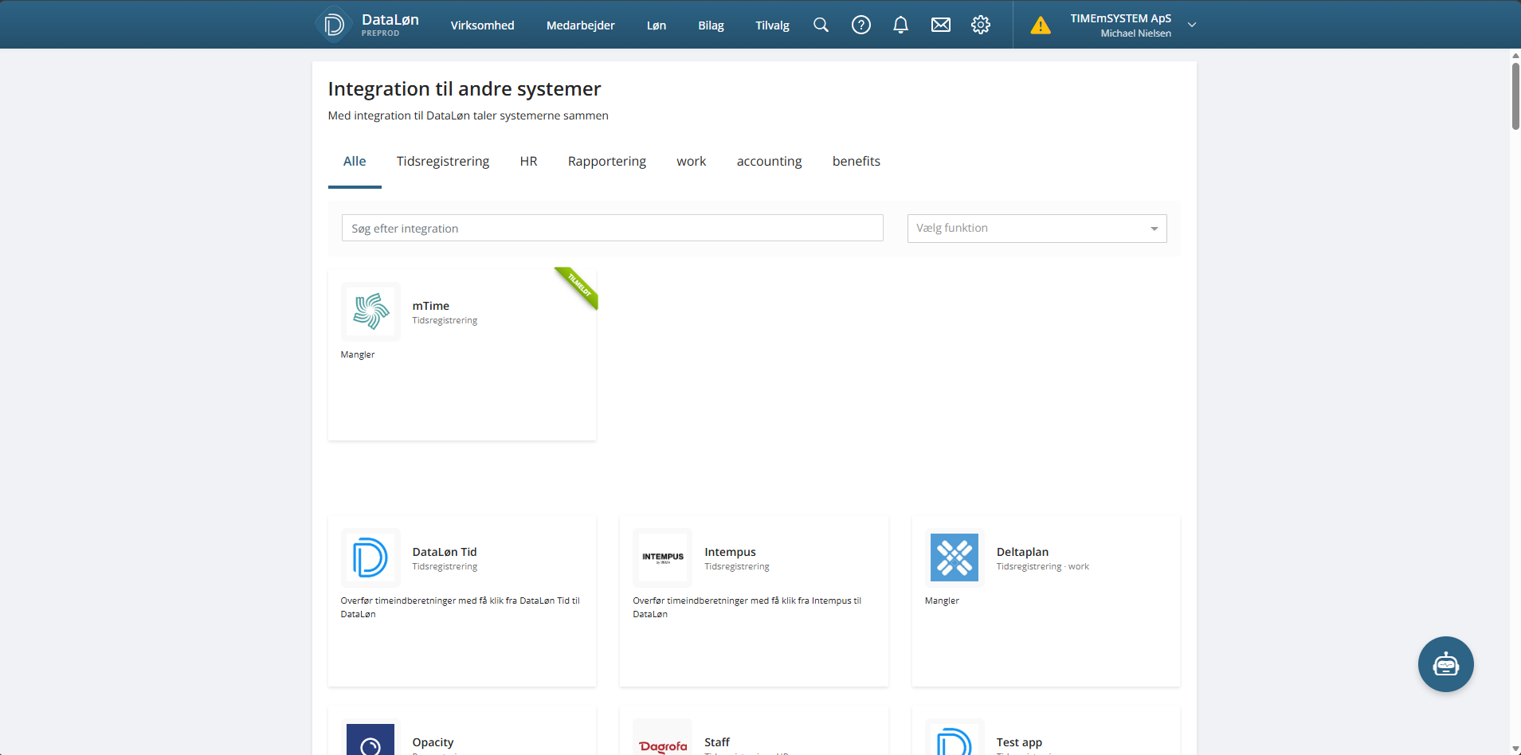Open the Tilvalg menu

pos(772,25)
